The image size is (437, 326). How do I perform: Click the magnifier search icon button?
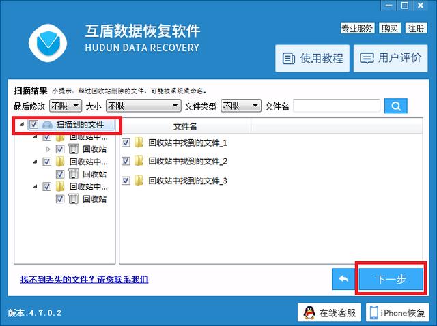(396, 106)
